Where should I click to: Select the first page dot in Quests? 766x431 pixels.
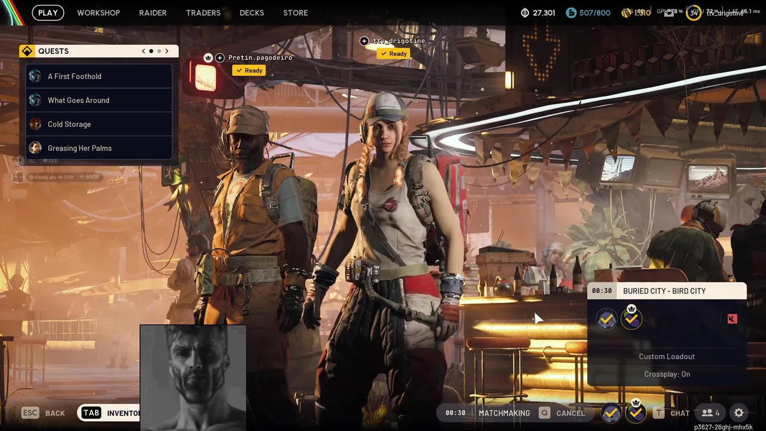(151, 51)
